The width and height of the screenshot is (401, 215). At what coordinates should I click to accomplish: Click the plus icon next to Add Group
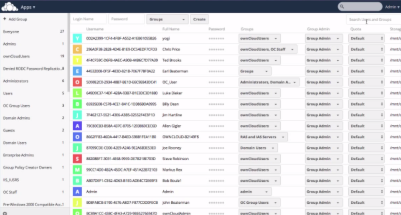[x=5, y=19]
